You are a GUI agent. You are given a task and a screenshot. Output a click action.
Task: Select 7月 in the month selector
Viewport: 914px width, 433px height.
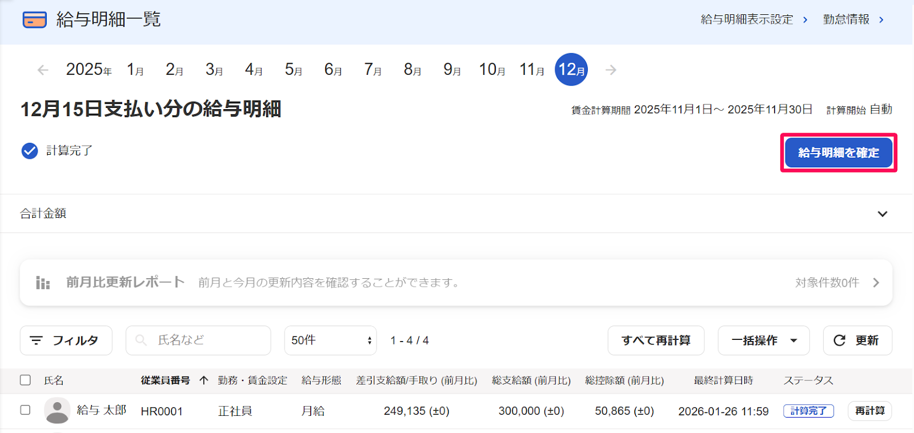373,70
